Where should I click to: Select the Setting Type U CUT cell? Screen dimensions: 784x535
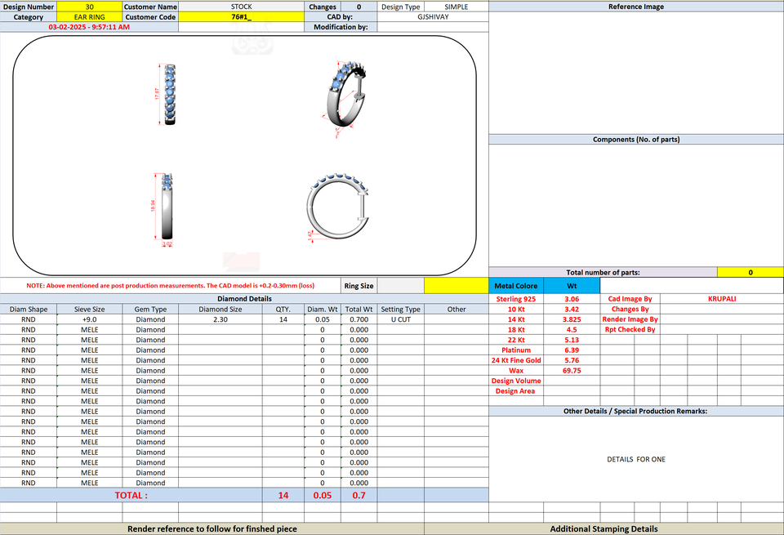pyautogui.click(x=400, y=319)
